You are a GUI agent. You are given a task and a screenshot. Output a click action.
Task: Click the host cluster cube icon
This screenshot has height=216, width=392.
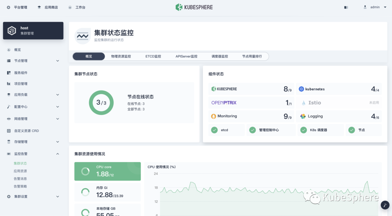click(x=12, y=31)
